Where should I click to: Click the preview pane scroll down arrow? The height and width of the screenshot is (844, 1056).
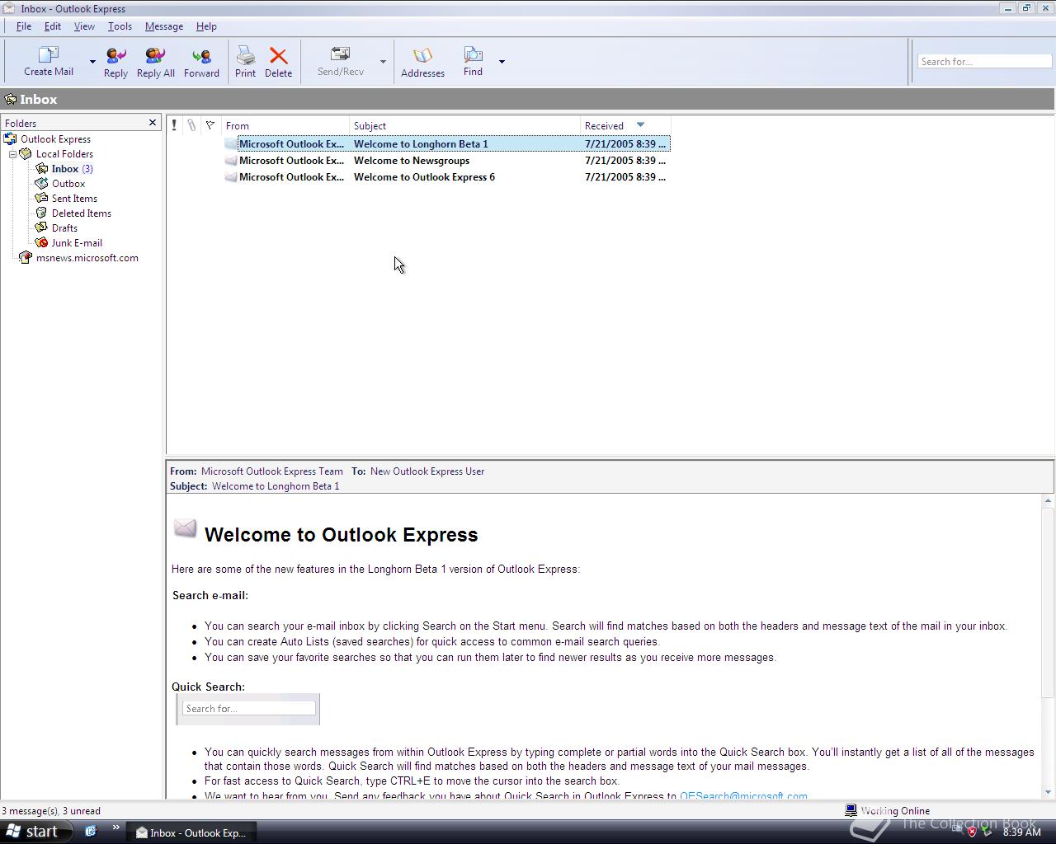pyautogui.click(x=1048, y=792)
